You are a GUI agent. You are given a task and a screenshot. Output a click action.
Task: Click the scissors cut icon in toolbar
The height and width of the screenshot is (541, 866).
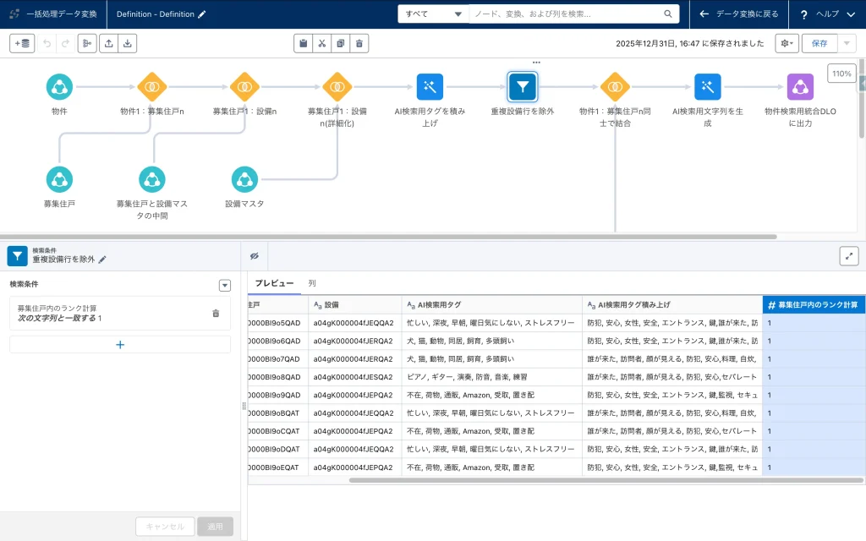click(x=322, y=43)
